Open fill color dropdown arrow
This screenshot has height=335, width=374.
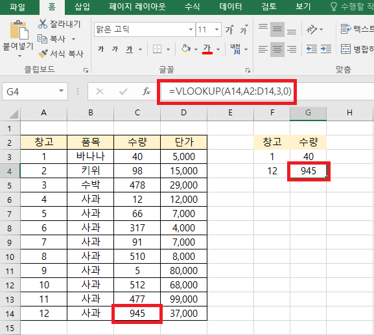[196, 50]
